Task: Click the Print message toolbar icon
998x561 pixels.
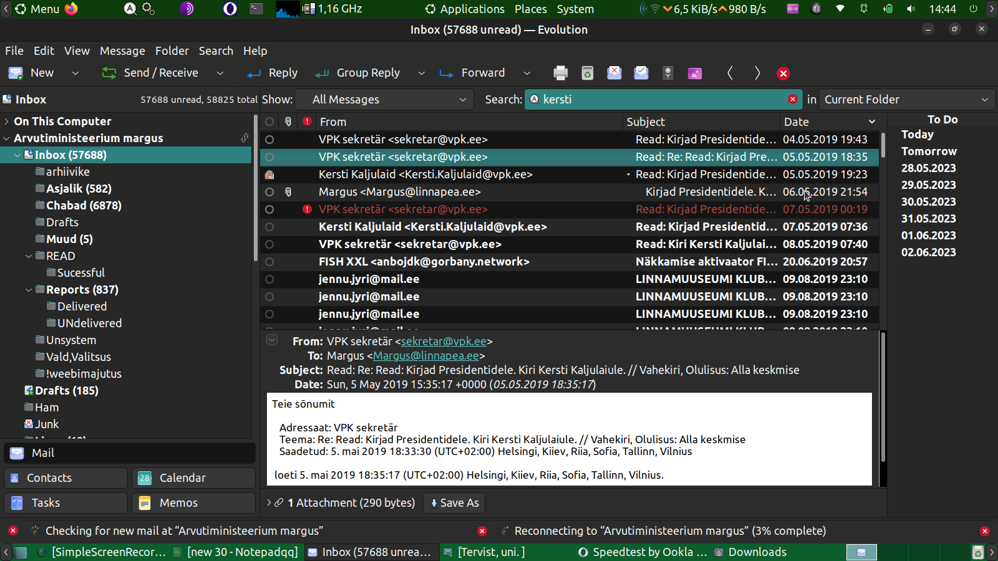Action: (560, 73)
